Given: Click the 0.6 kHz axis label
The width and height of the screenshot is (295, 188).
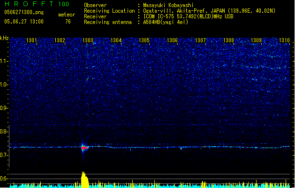Looking at the screenshot, I should [x=3, y=179].
